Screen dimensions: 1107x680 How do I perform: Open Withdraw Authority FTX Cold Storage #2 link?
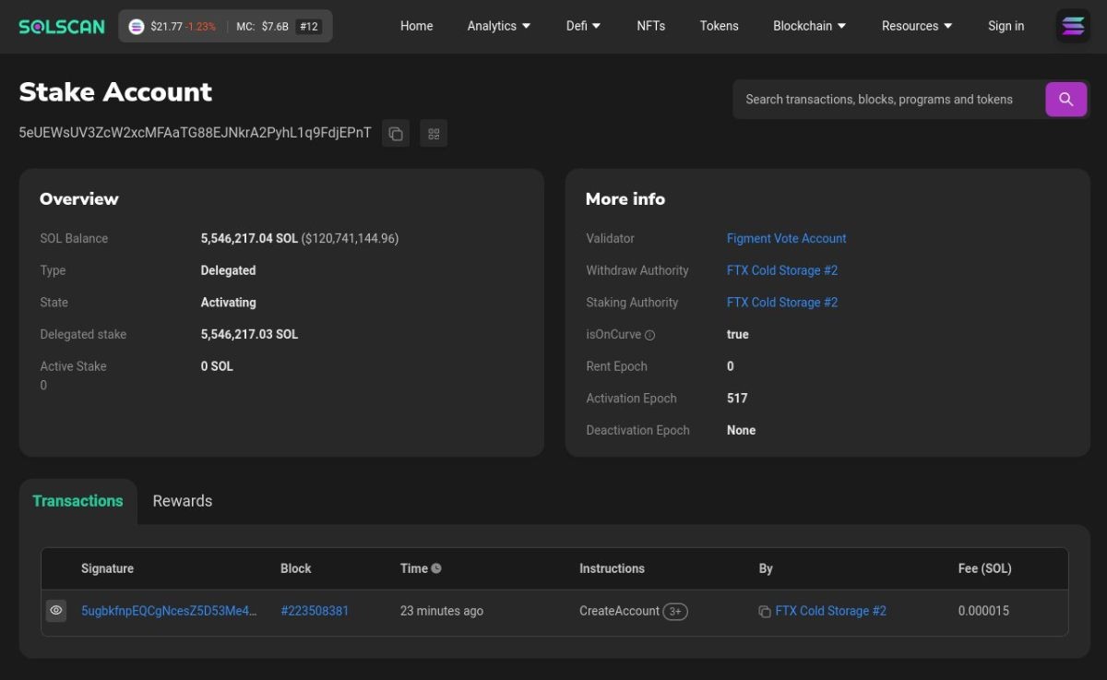click(782, 270)
